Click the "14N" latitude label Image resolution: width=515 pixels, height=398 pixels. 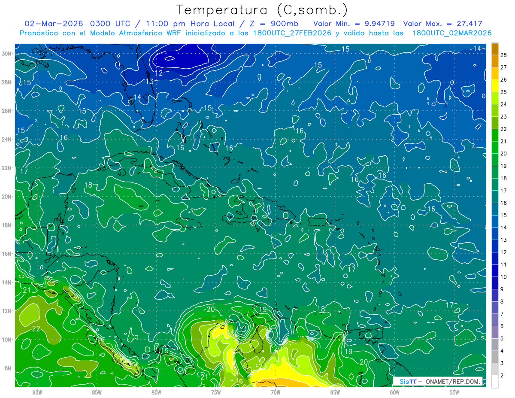[x=7, y=282]
